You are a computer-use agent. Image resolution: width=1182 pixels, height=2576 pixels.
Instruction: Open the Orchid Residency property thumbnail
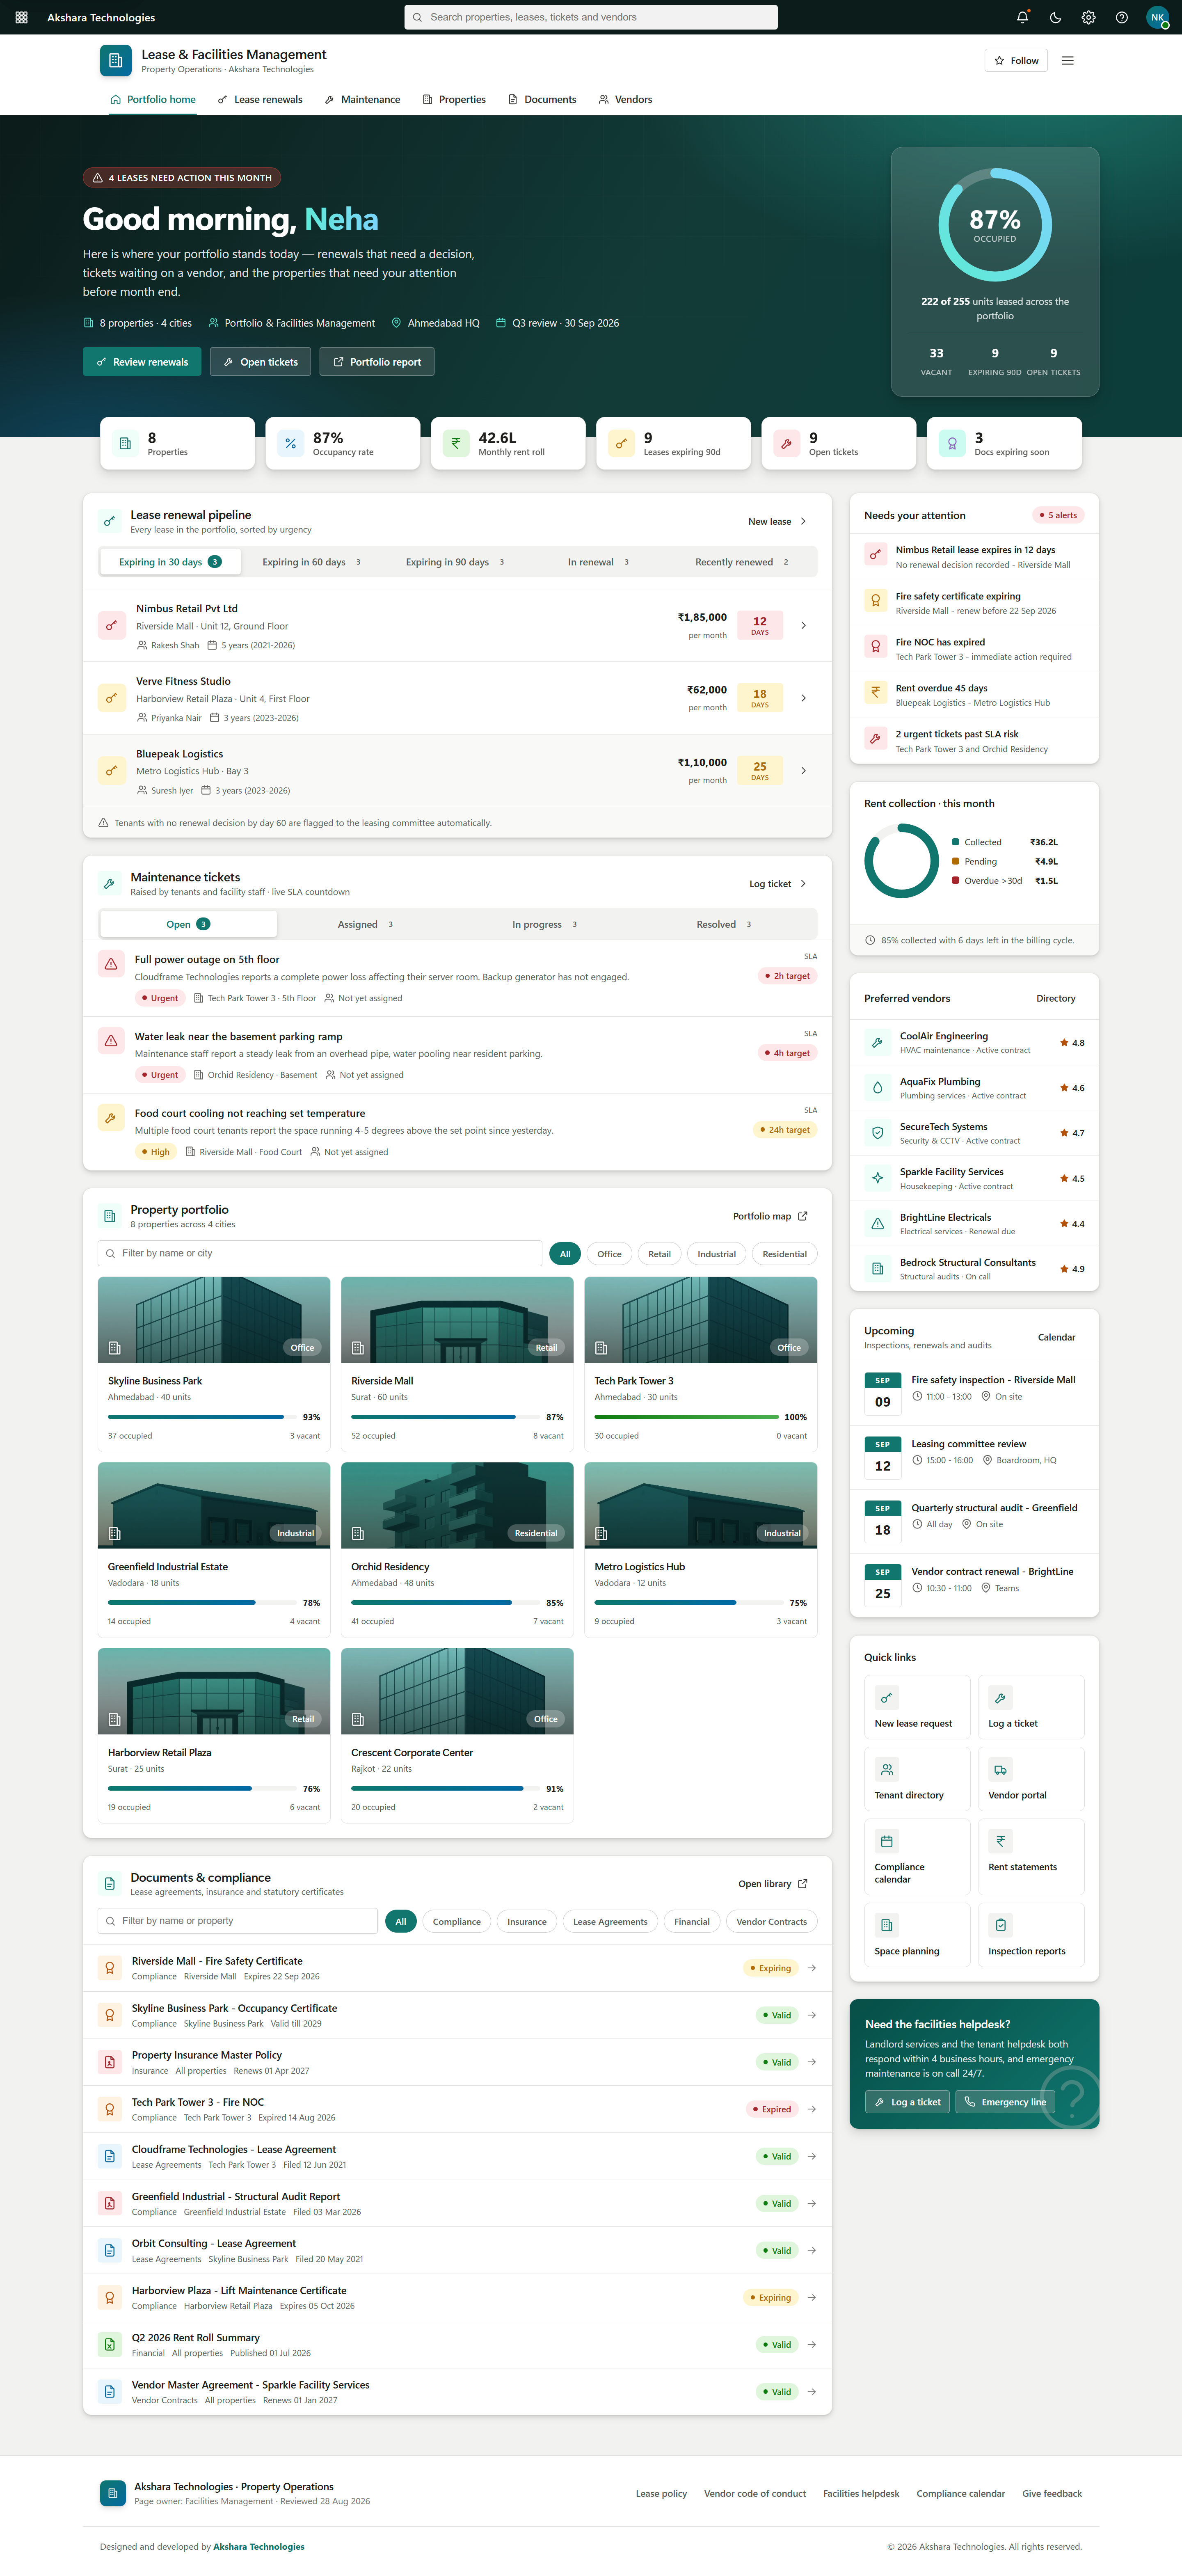coord(457,1506)
